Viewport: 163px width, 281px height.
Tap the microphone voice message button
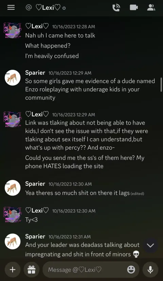[150, 269]
